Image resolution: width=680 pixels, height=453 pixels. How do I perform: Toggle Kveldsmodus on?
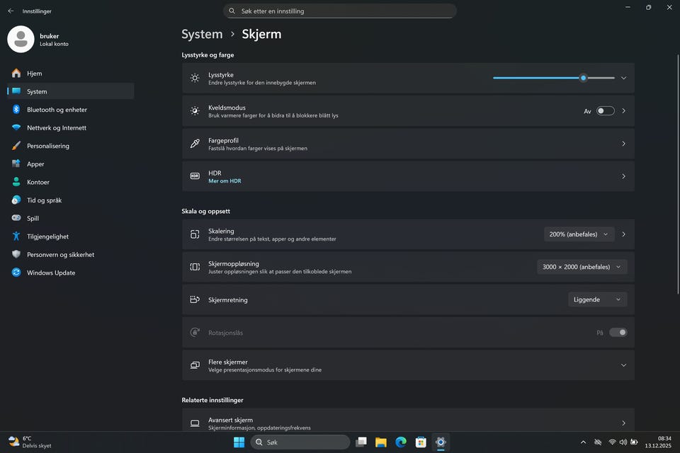(605, 111)
